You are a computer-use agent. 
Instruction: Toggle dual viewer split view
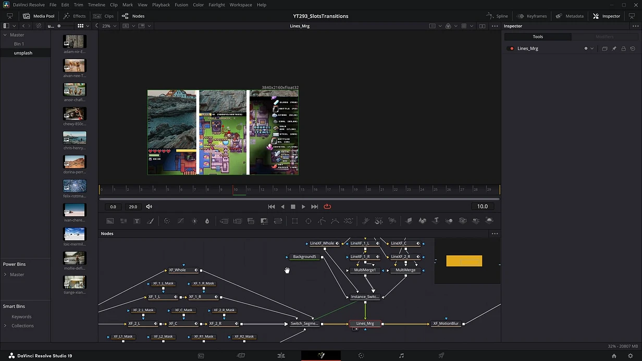pos(482,26)
